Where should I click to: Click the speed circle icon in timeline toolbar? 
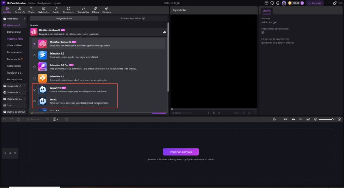click(55, 119)
